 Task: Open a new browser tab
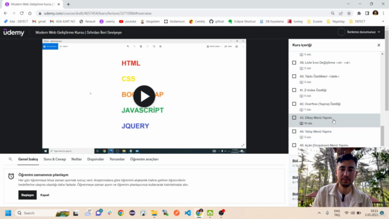point(68,4)
